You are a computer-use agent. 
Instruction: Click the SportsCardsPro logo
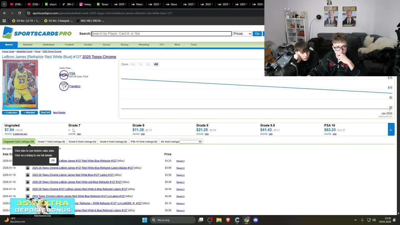coord(37,33)
